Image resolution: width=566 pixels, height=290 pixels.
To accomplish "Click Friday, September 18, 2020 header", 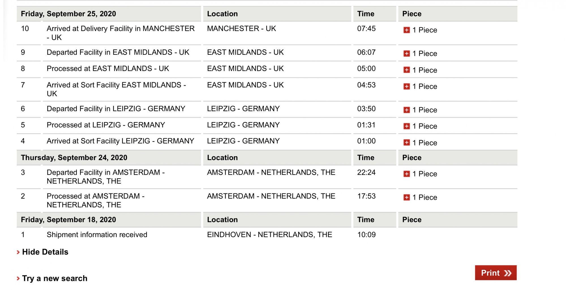I will (x=68, y=220).
